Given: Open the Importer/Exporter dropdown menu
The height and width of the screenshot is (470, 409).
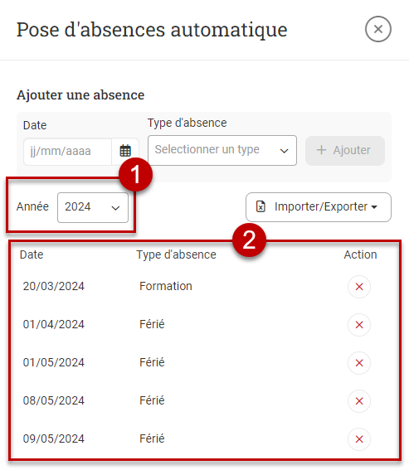Looking at the screenshot, I should click(x=319, y=207).
